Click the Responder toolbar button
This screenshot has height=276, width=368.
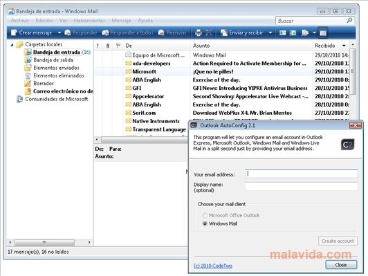click(x=81, y=33)
